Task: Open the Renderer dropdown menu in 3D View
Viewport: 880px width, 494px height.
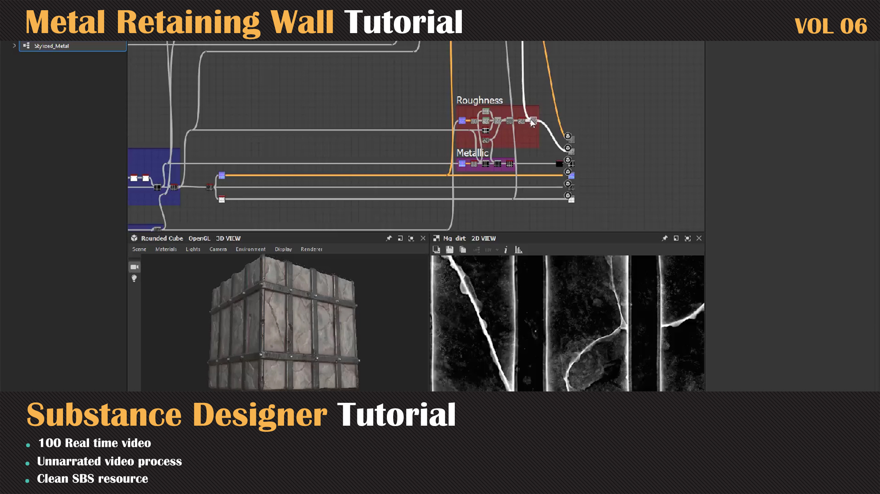Action: click(x=311, y=249)
